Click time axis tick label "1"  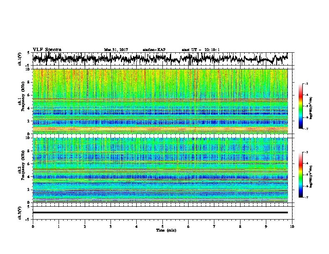coord(59,227)
